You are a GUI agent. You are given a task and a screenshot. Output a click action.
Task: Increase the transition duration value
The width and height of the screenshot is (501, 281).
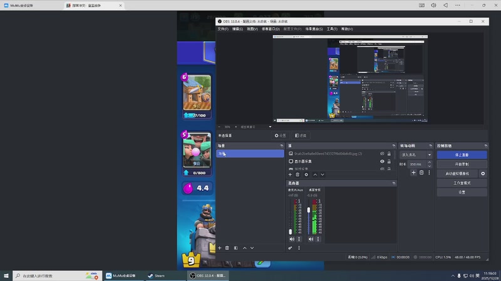(x=429, y=162)
